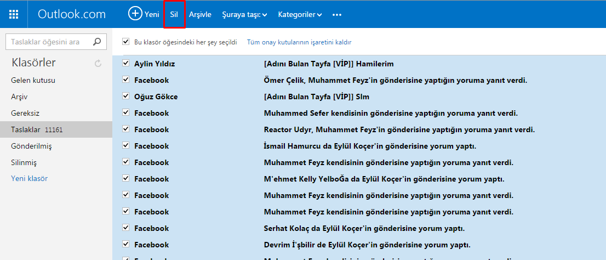The image size is (606, 260).
Task: Open the Serhat Kolaç comment subject
Action: (x=364, y=228)
